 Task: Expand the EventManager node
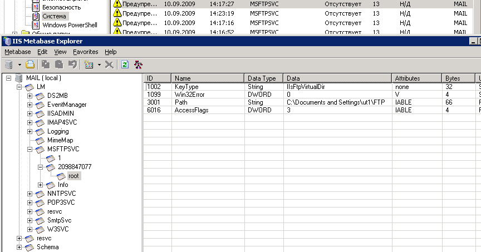(x=30, y=105)
